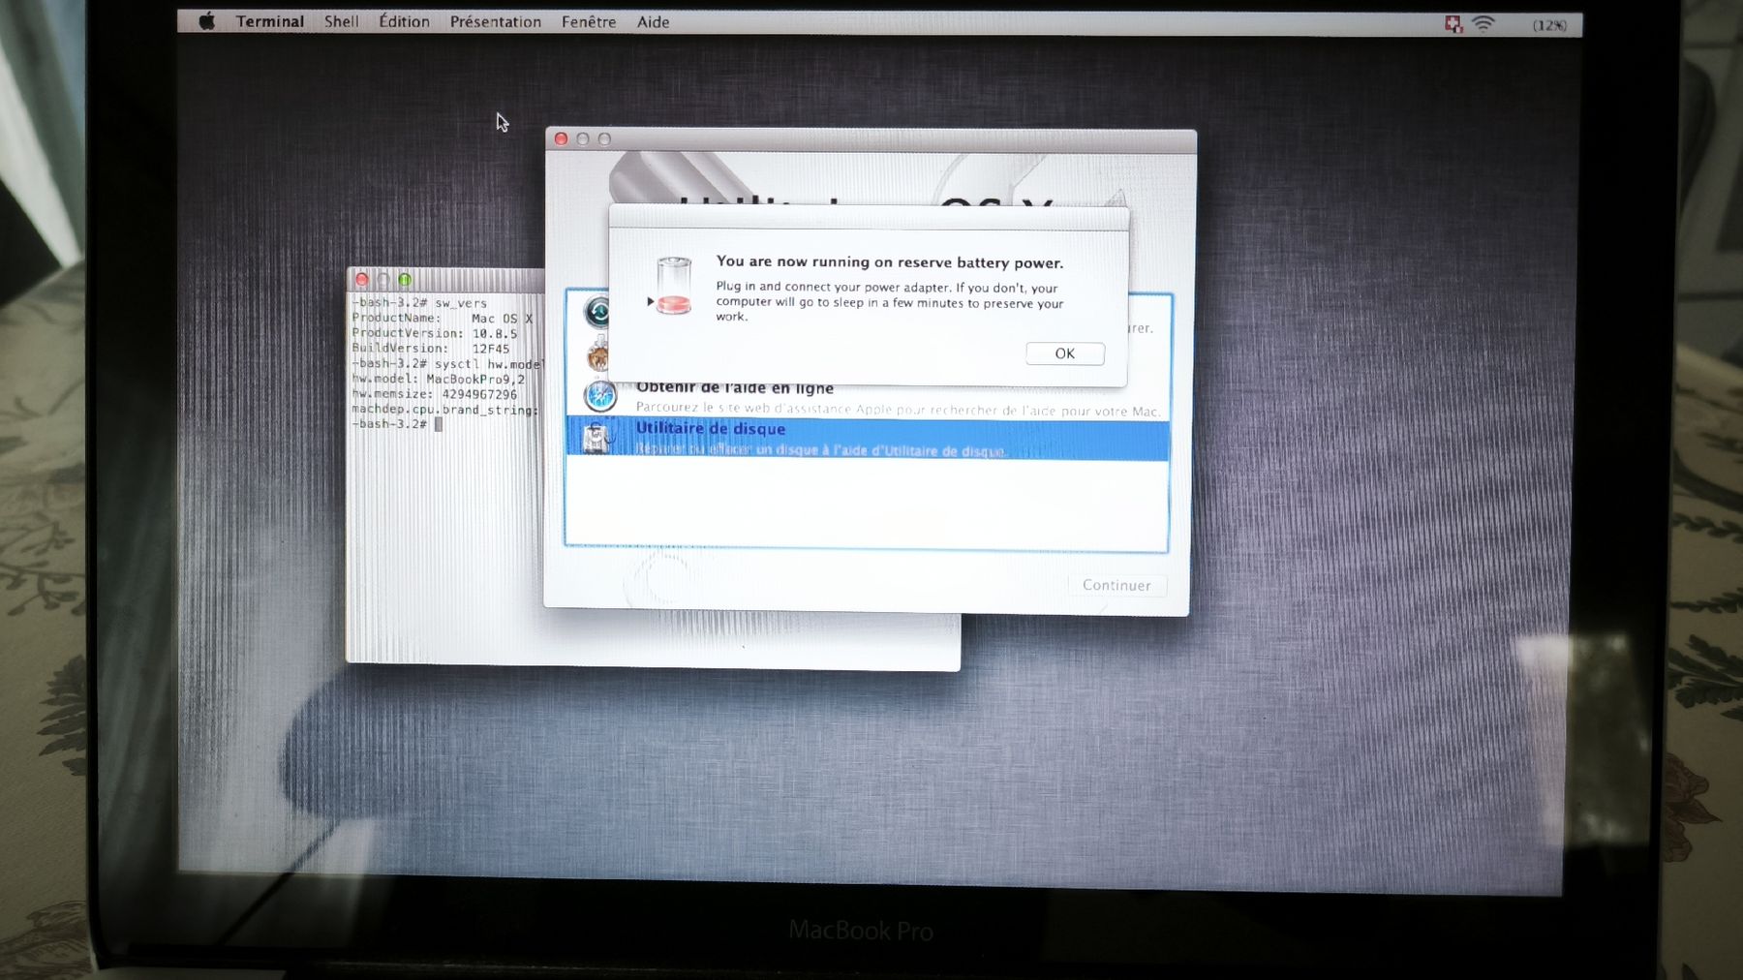Open the Terminal application menu
Viewport: 1743px width, 980px height.
point(270,21)
